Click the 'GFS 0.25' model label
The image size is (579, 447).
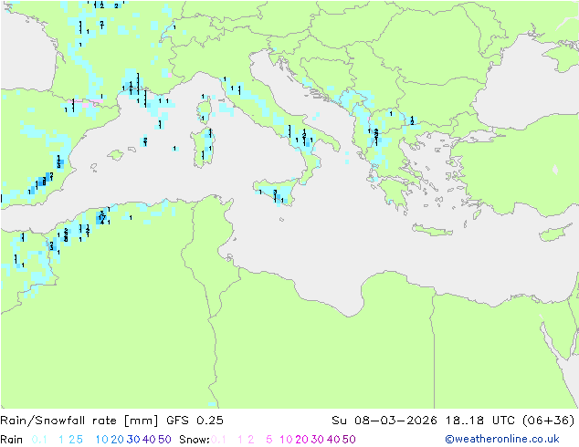[x=195, y=421]
